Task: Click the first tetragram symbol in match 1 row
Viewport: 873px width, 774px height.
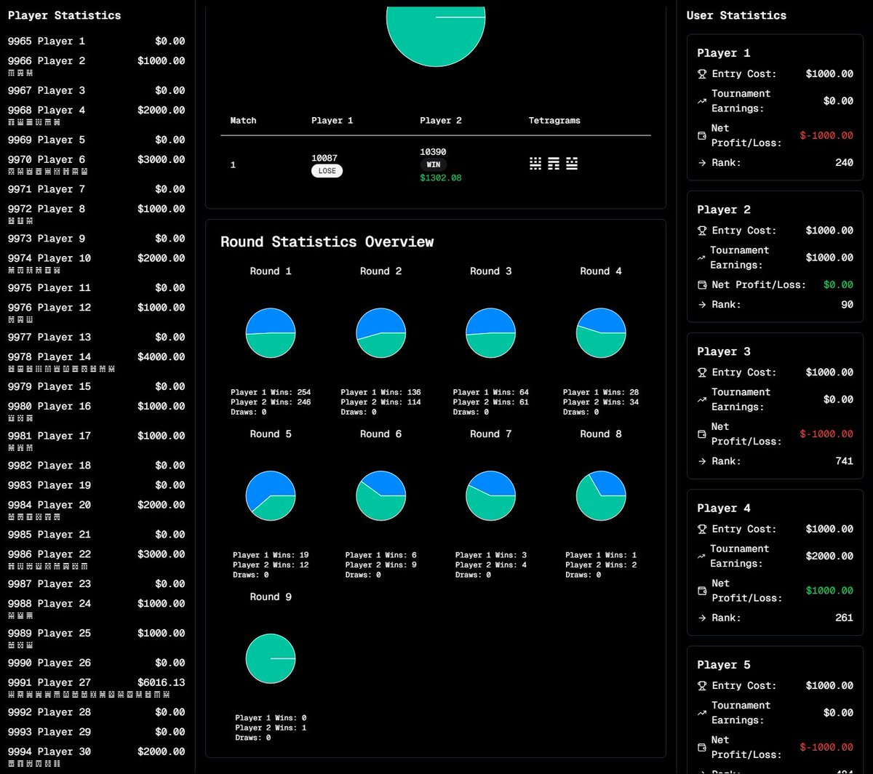Action: tap(535, 164)
